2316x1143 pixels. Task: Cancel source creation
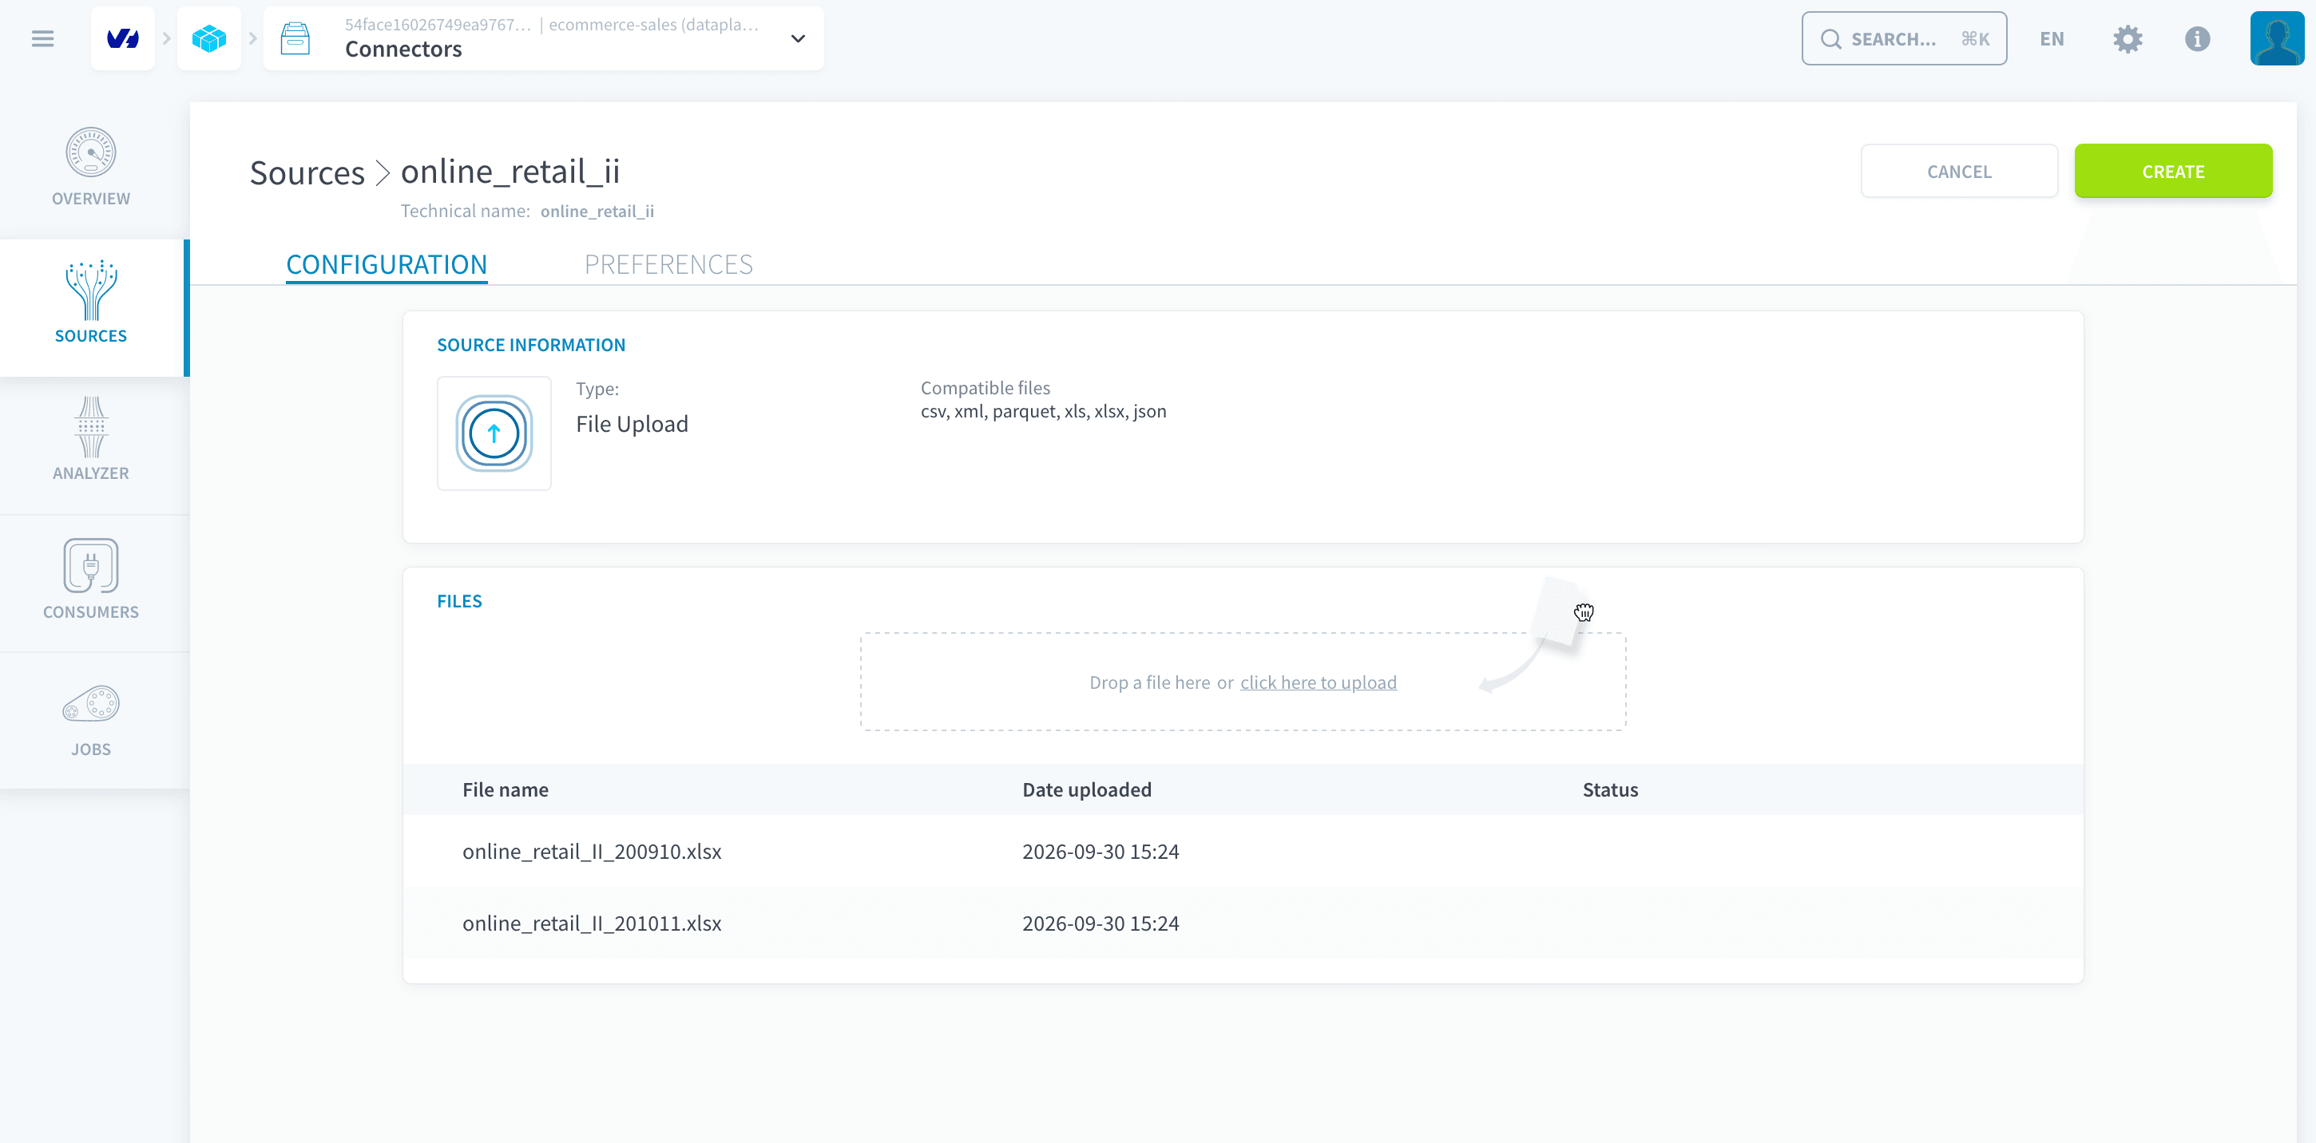click(1958, 171)
